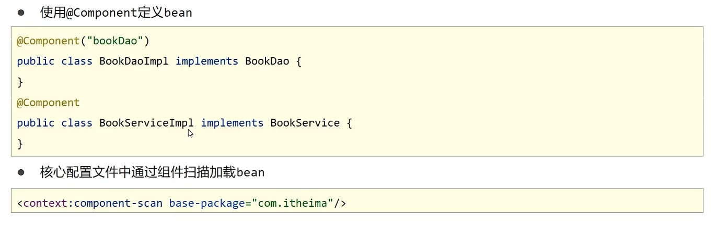The image size is (717, 226).
Task: Click the @Component("bookDao") annotation line
Action: [83, 41]
